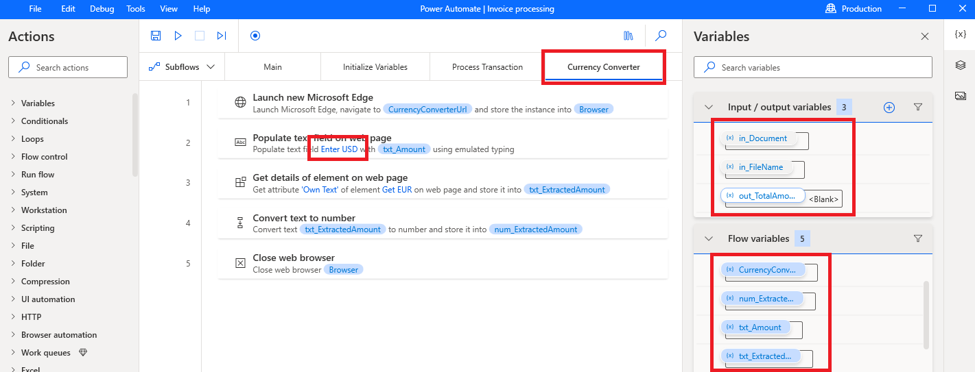Screen dimensions: 975x372
Task: Run next action with the step icon
Action: pyautogui.click(x=222, y=36)
